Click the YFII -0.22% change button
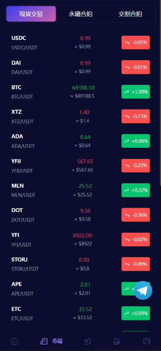The width and height of the screenshot is (161, 351). tap(135, 165)
